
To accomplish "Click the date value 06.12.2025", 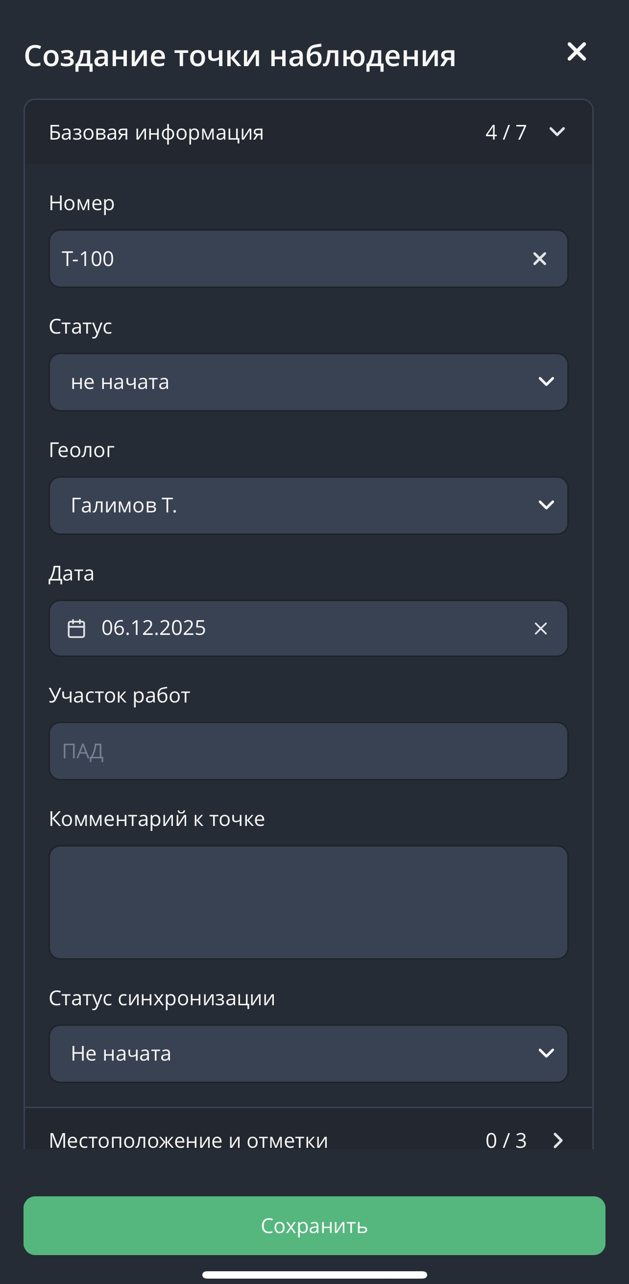I will pyautogui.click(x=153, y=628).
